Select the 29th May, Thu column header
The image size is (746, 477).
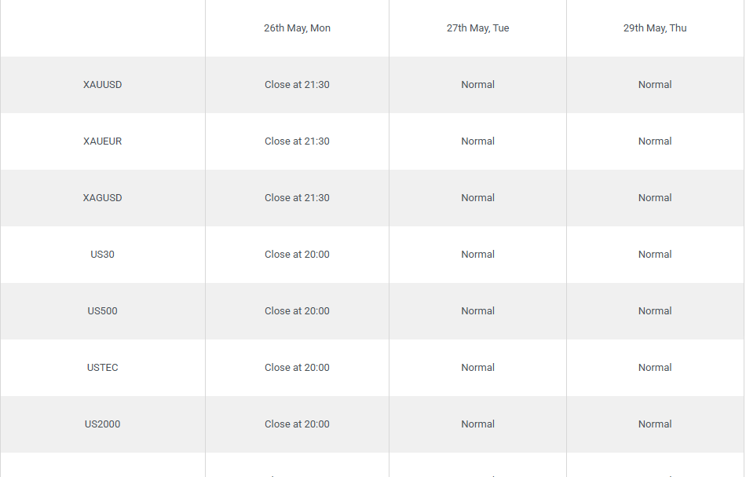click(x=655, y=28)
